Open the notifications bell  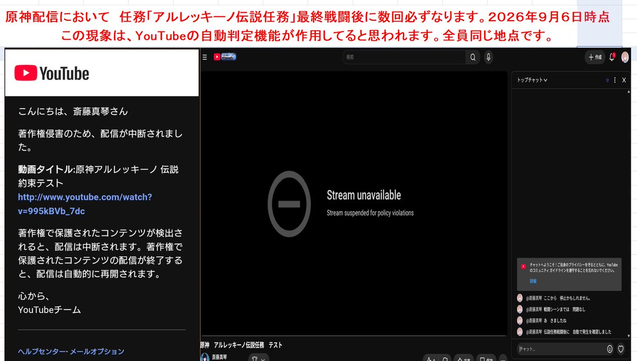coord(612,57)
